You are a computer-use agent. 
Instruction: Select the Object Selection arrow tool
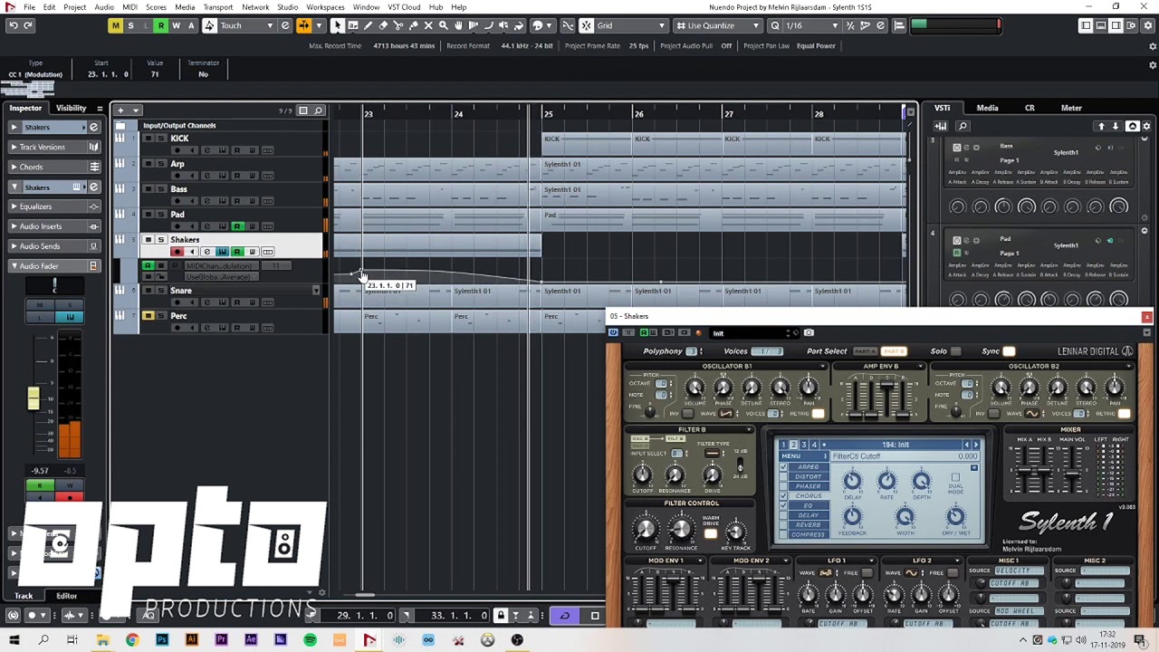tap(337, 25)
